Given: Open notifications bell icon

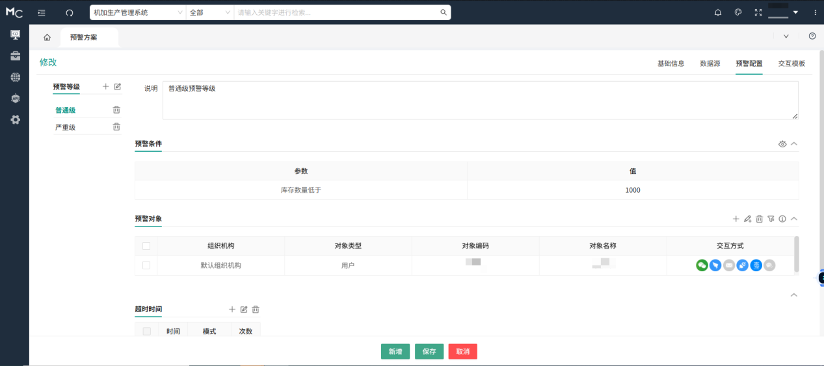Looking at the screenshot, I should pos(718,12).
